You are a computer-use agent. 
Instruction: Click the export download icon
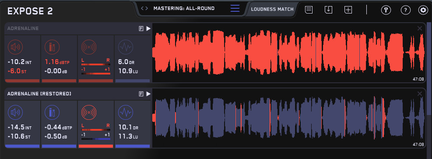(x=328, y=10)
